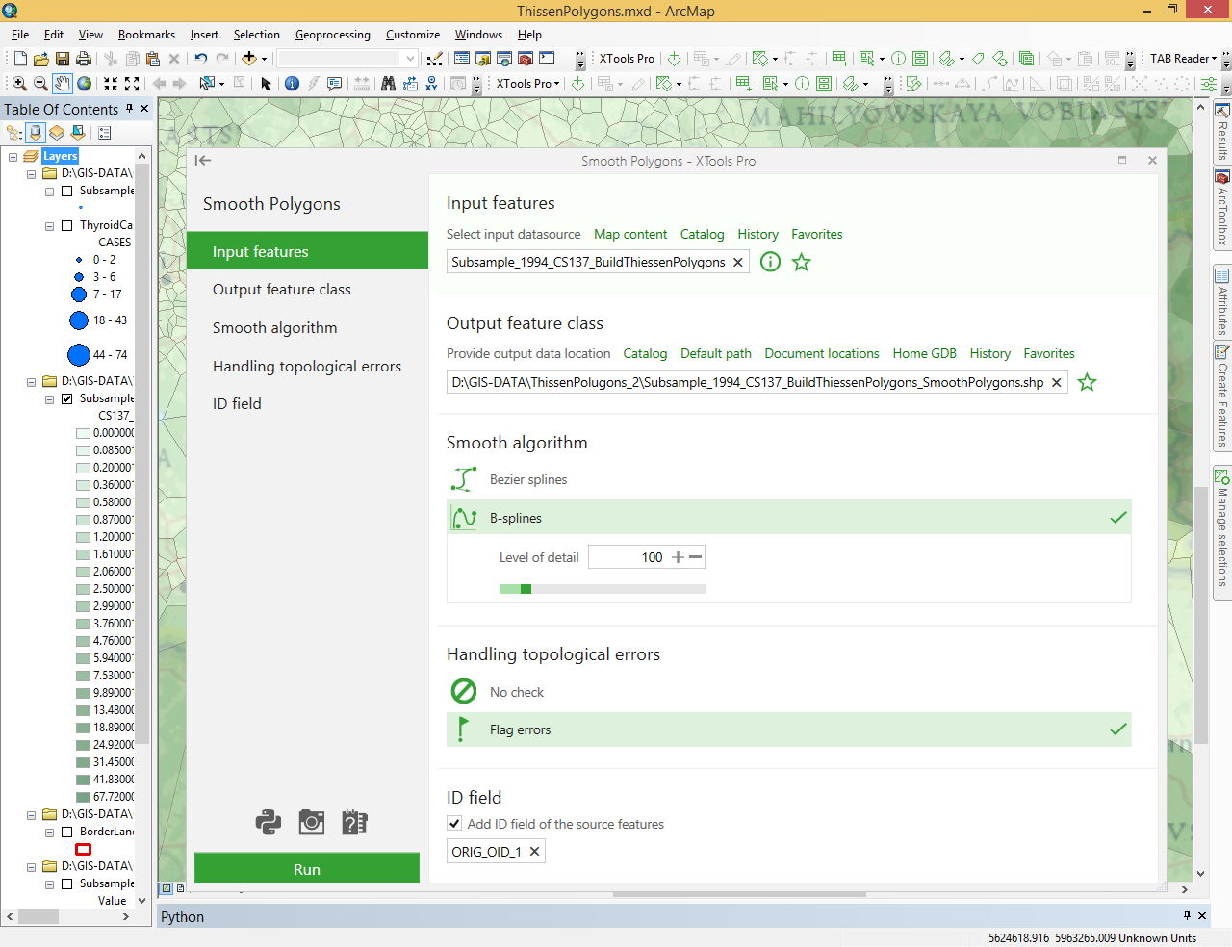Open the Manage selections side tab
This screenshot has width=1232, height=947.
1222,535
